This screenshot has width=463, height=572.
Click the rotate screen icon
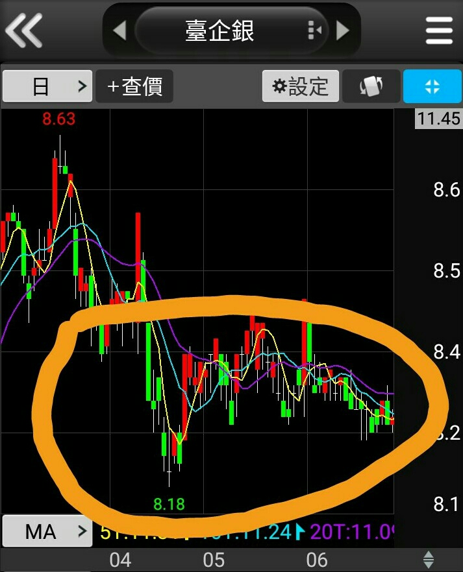tap(371, 86)
